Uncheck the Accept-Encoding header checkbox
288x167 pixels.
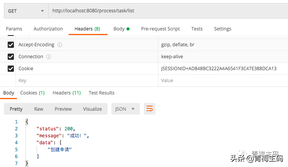11,45
